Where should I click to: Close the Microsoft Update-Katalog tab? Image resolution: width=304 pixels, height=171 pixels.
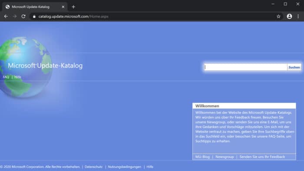(63, 7)
